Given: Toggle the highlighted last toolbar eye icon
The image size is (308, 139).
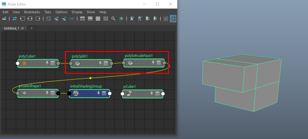Looking at the screenshot, I should [173, 19].
